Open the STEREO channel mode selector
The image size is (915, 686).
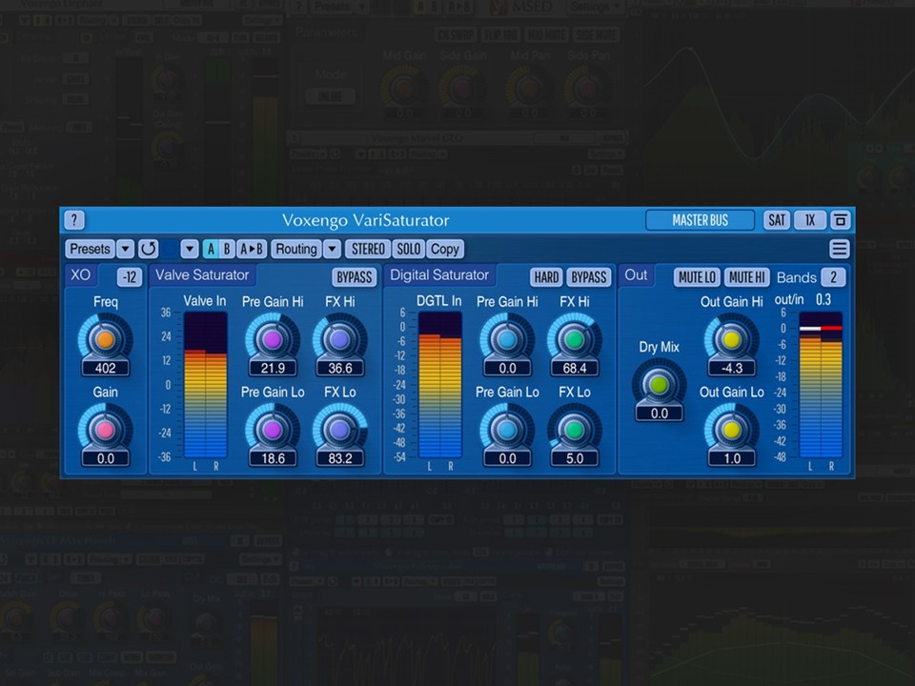368,249
